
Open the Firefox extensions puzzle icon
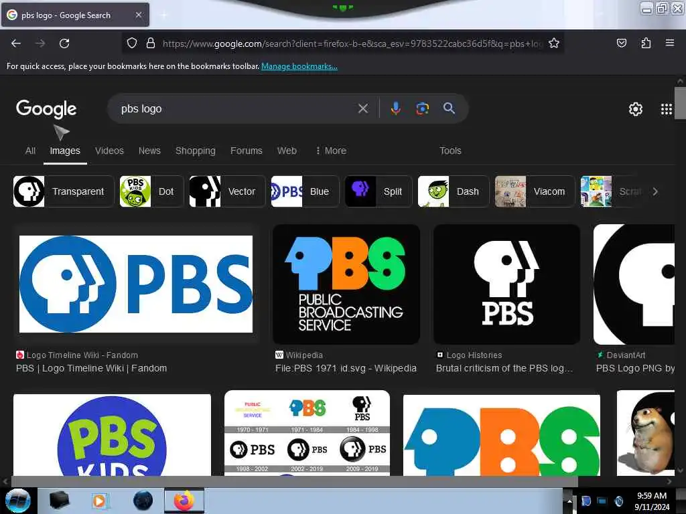pos(646,43)
